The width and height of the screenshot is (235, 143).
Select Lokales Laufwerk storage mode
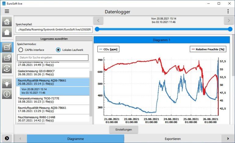click(58, 50)
